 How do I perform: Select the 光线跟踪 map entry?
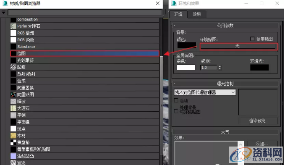(85, 60)
